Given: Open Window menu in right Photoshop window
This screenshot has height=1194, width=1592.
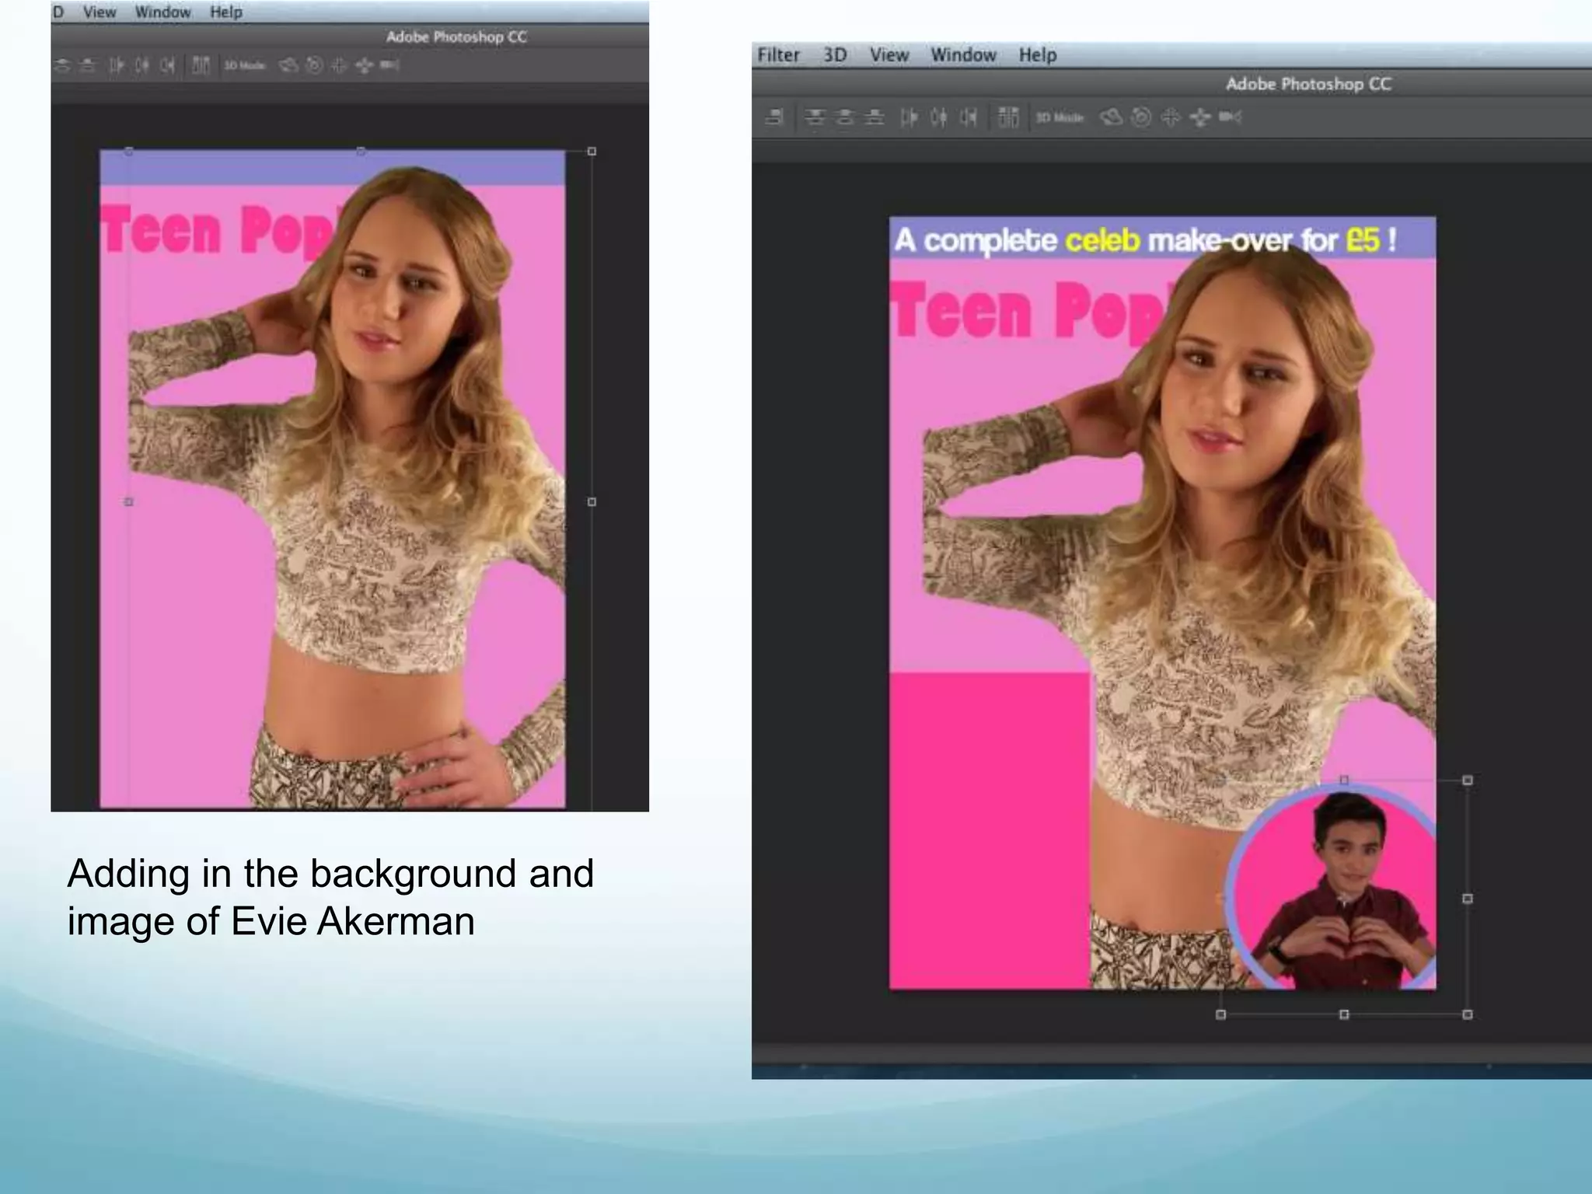Looking at the screenshot, I should pos(964,55).
